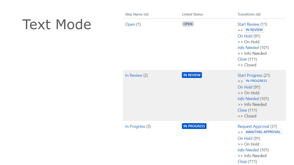
Task: Click On Hold transition in the Open step
Action: point(245,36)
